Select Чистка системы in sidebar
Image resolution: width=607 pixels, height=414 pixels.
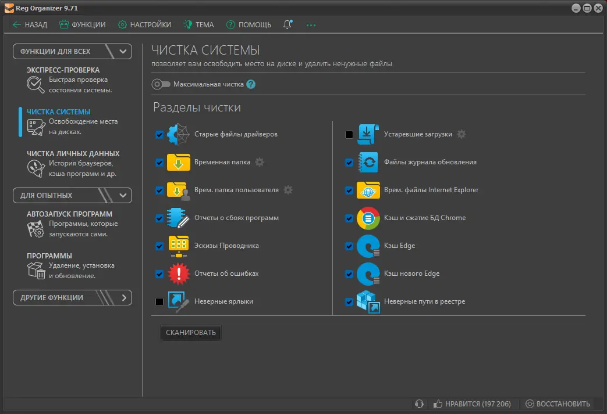[73, 122]
